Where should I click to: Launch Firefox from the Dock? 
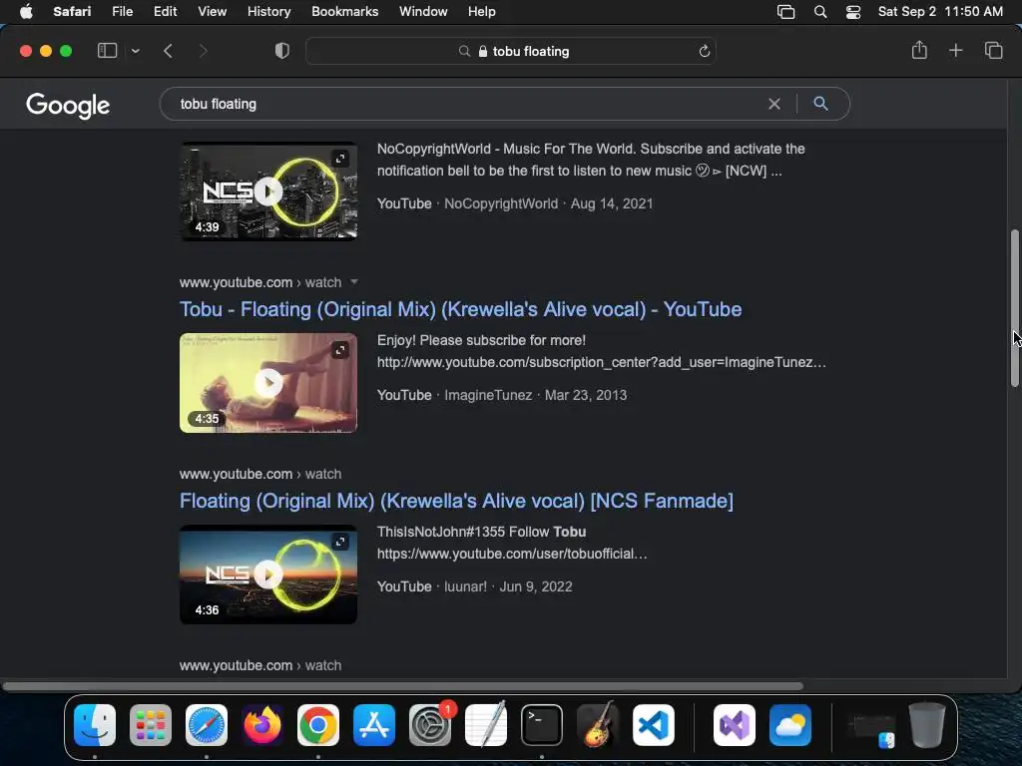pyautogui.click(x=262, y=725)
